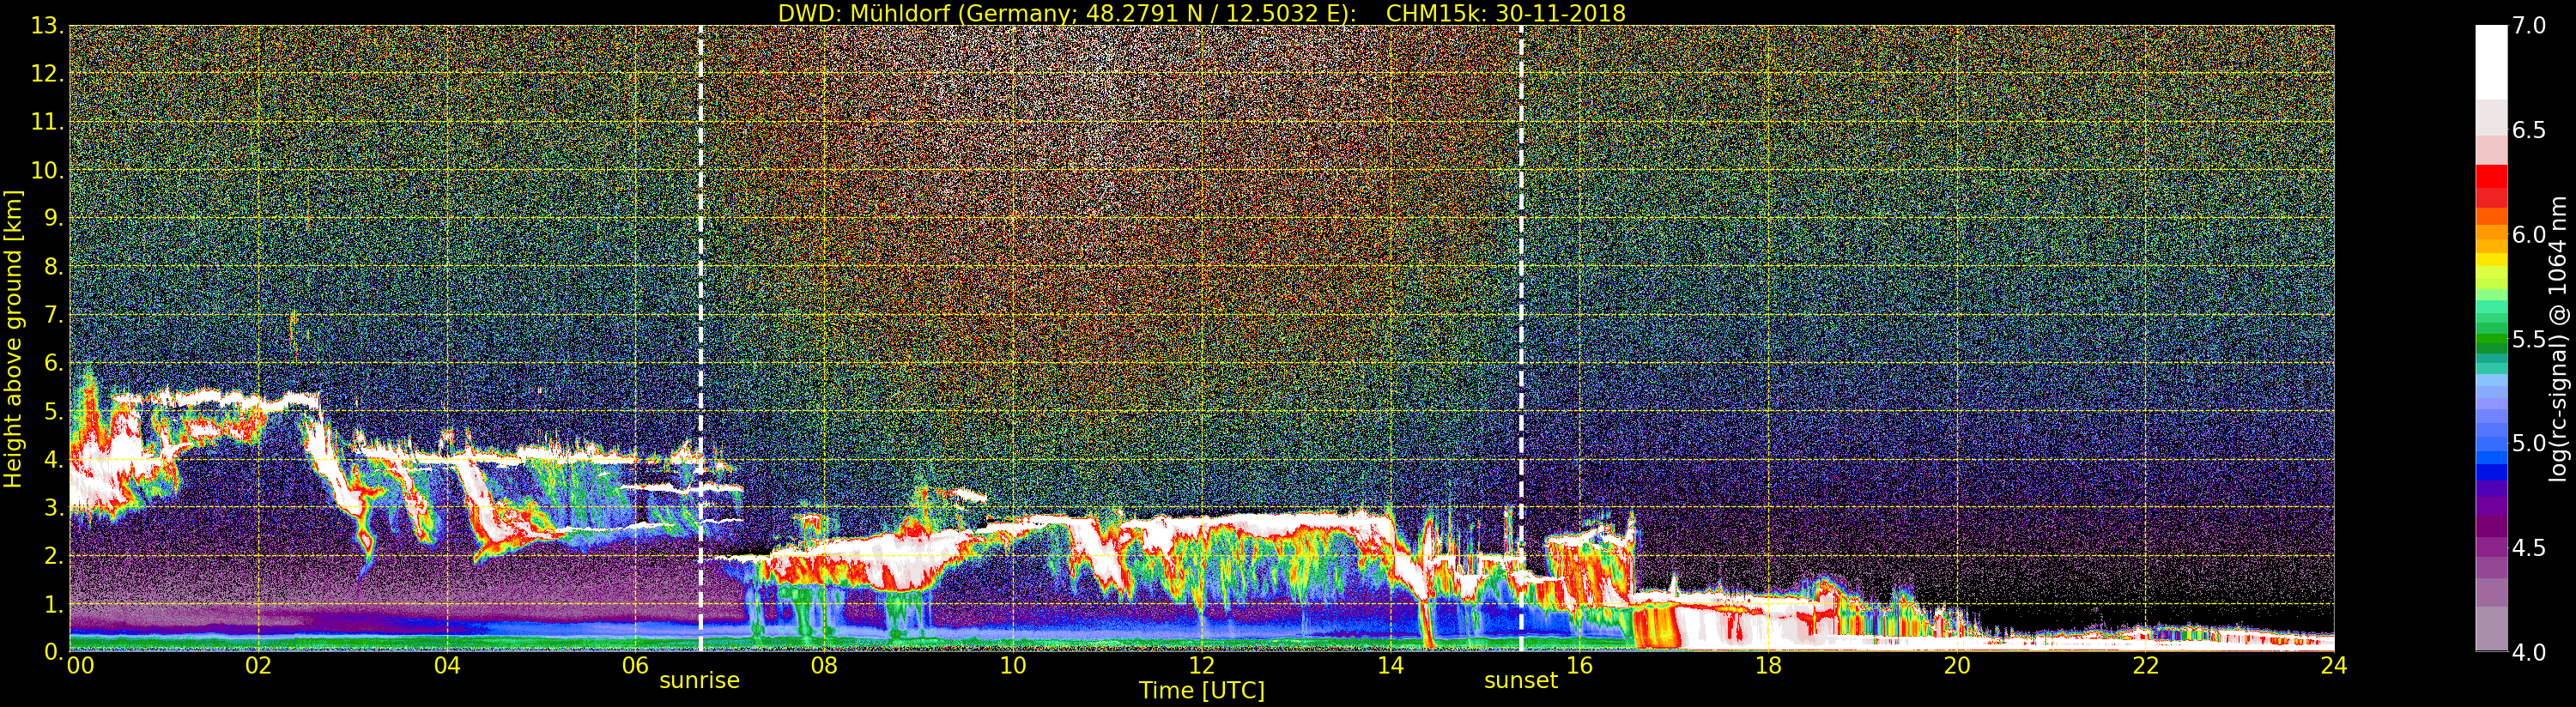
Task: Click the colorbar tick label '5.5'
Action: [x=2530, y=339]
